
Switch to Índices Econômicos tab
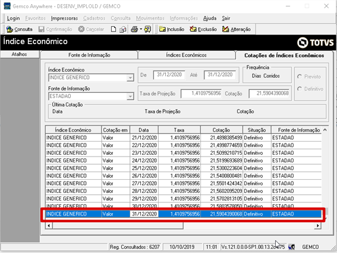click(x=186, y=55)
